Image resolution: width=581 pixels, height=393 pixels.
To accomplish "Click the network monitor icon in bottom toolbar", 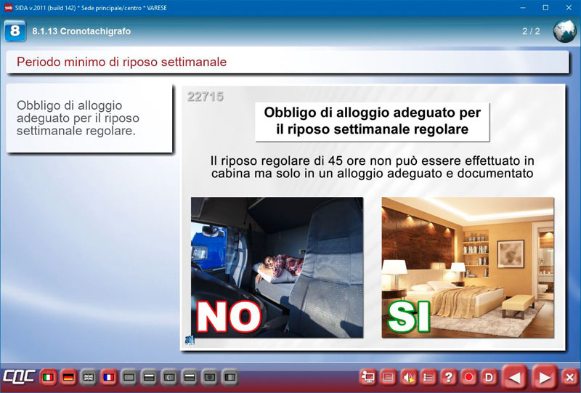I will click(368, 377).
